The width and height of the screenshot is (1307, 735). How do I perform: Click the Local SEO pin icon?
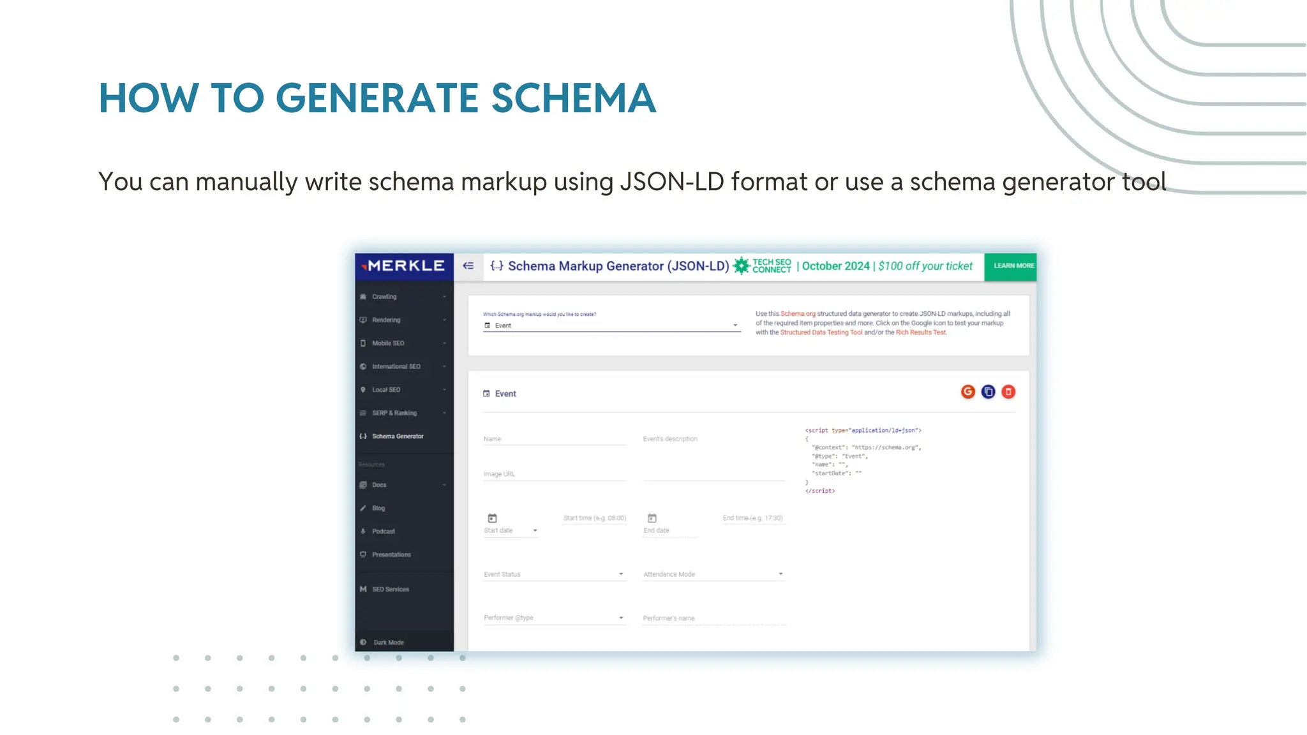pyautogui.click(x=363, y=390)
